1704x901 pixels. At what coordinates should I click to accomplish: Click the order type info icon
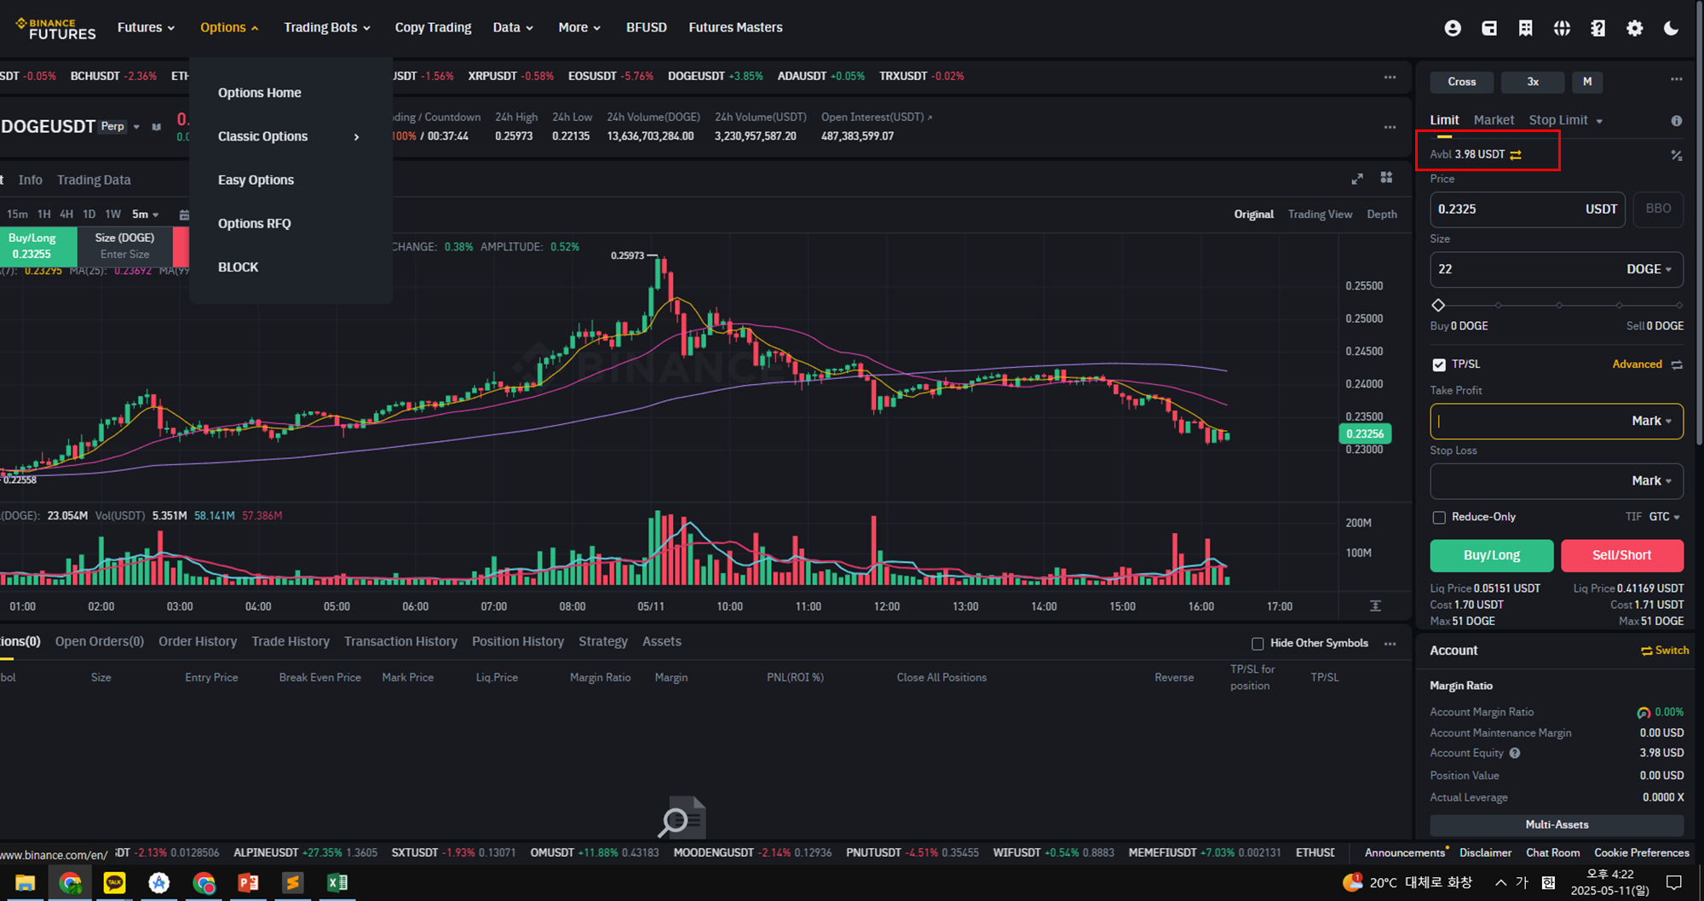[1677, 121]
